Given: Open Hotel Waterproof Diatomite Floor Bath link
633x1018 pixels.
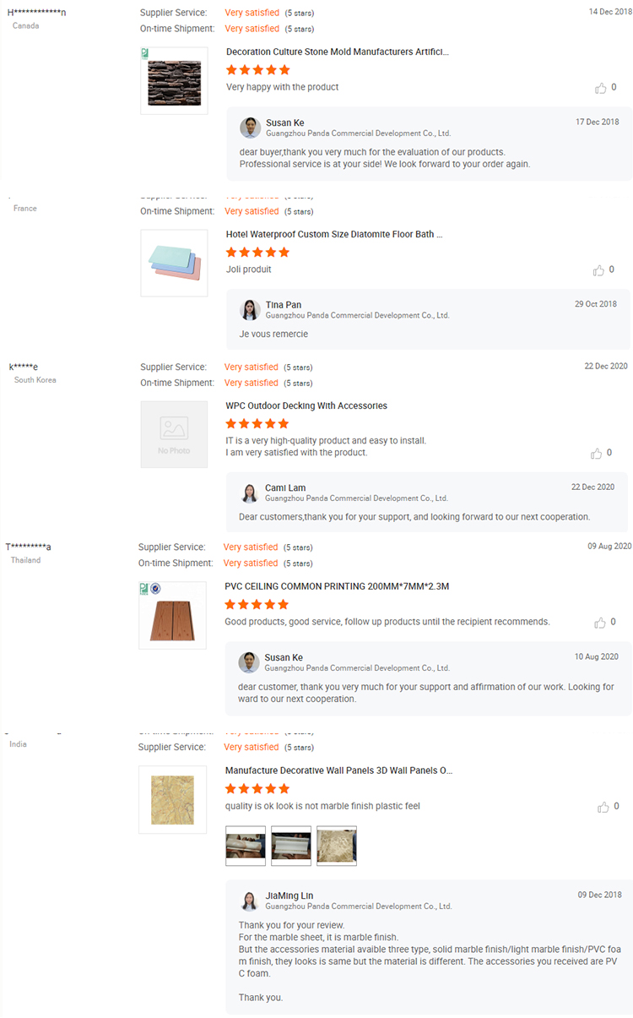Looking at the screenshot, I should click(334, 234).
